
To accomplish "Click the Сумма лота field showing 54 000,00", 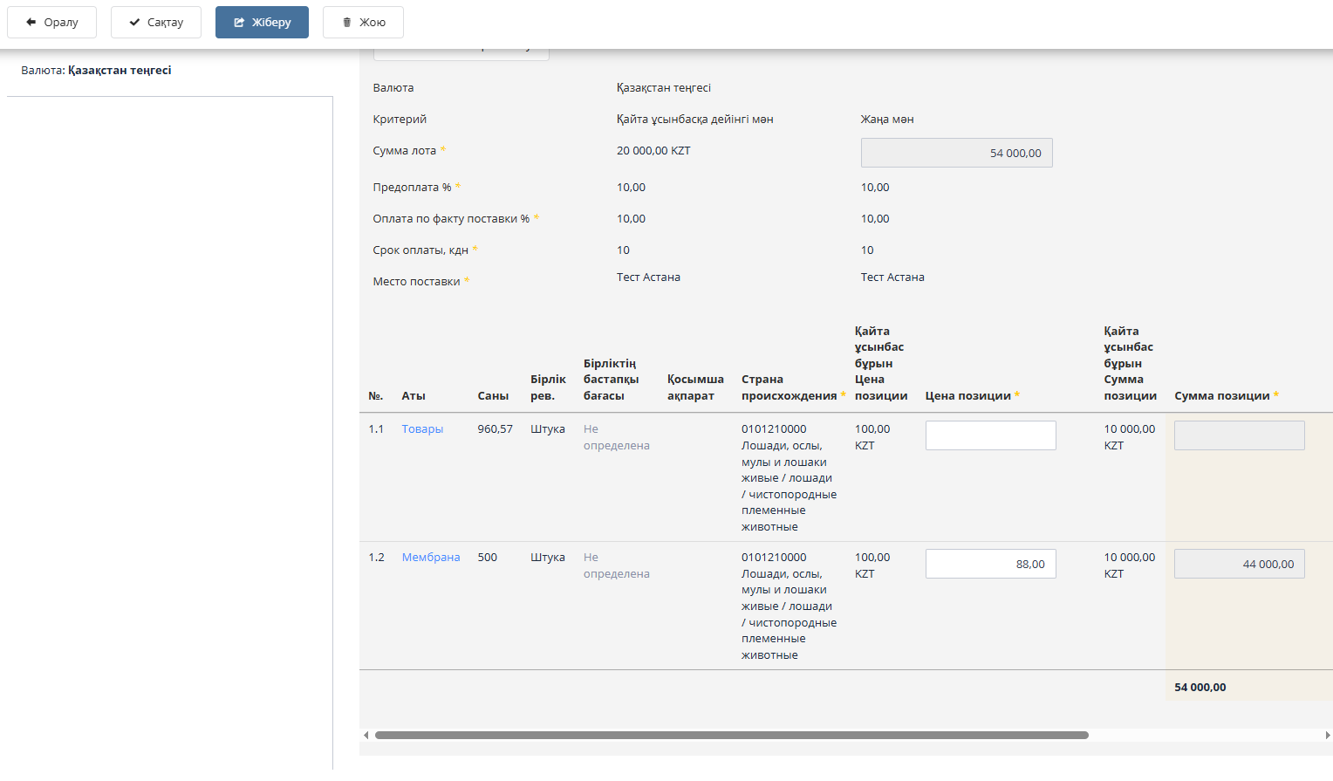I will [956, 153].
